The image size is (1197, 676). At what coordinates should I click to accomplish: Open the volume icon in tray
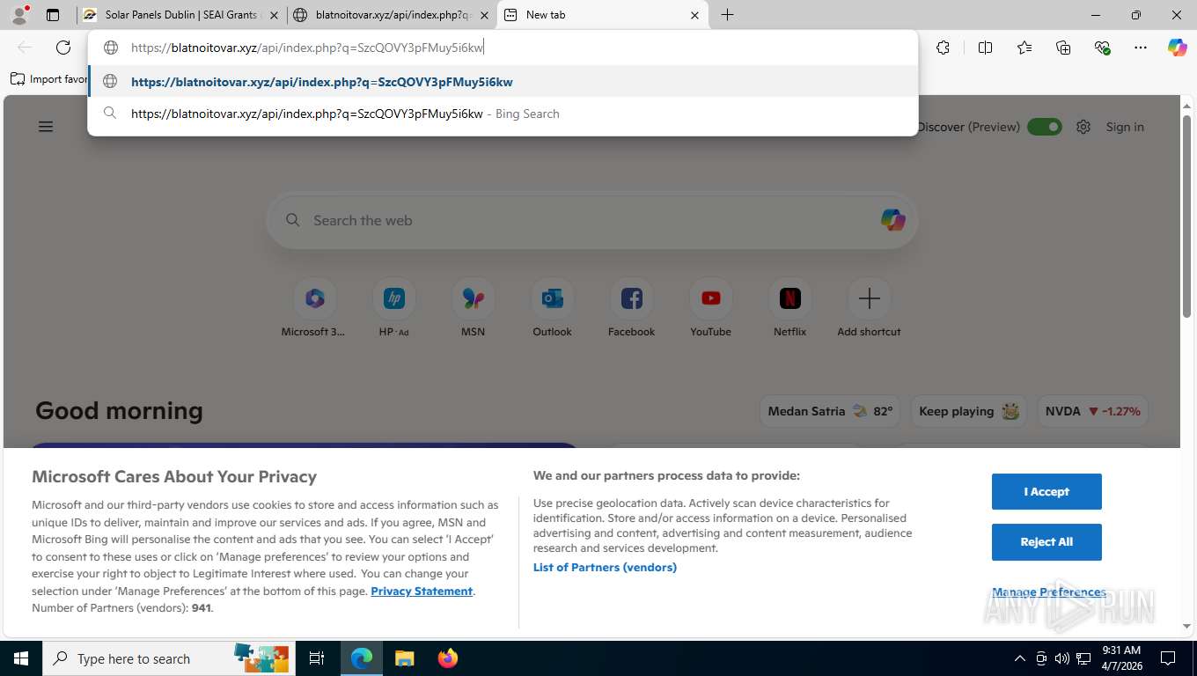1062,658
